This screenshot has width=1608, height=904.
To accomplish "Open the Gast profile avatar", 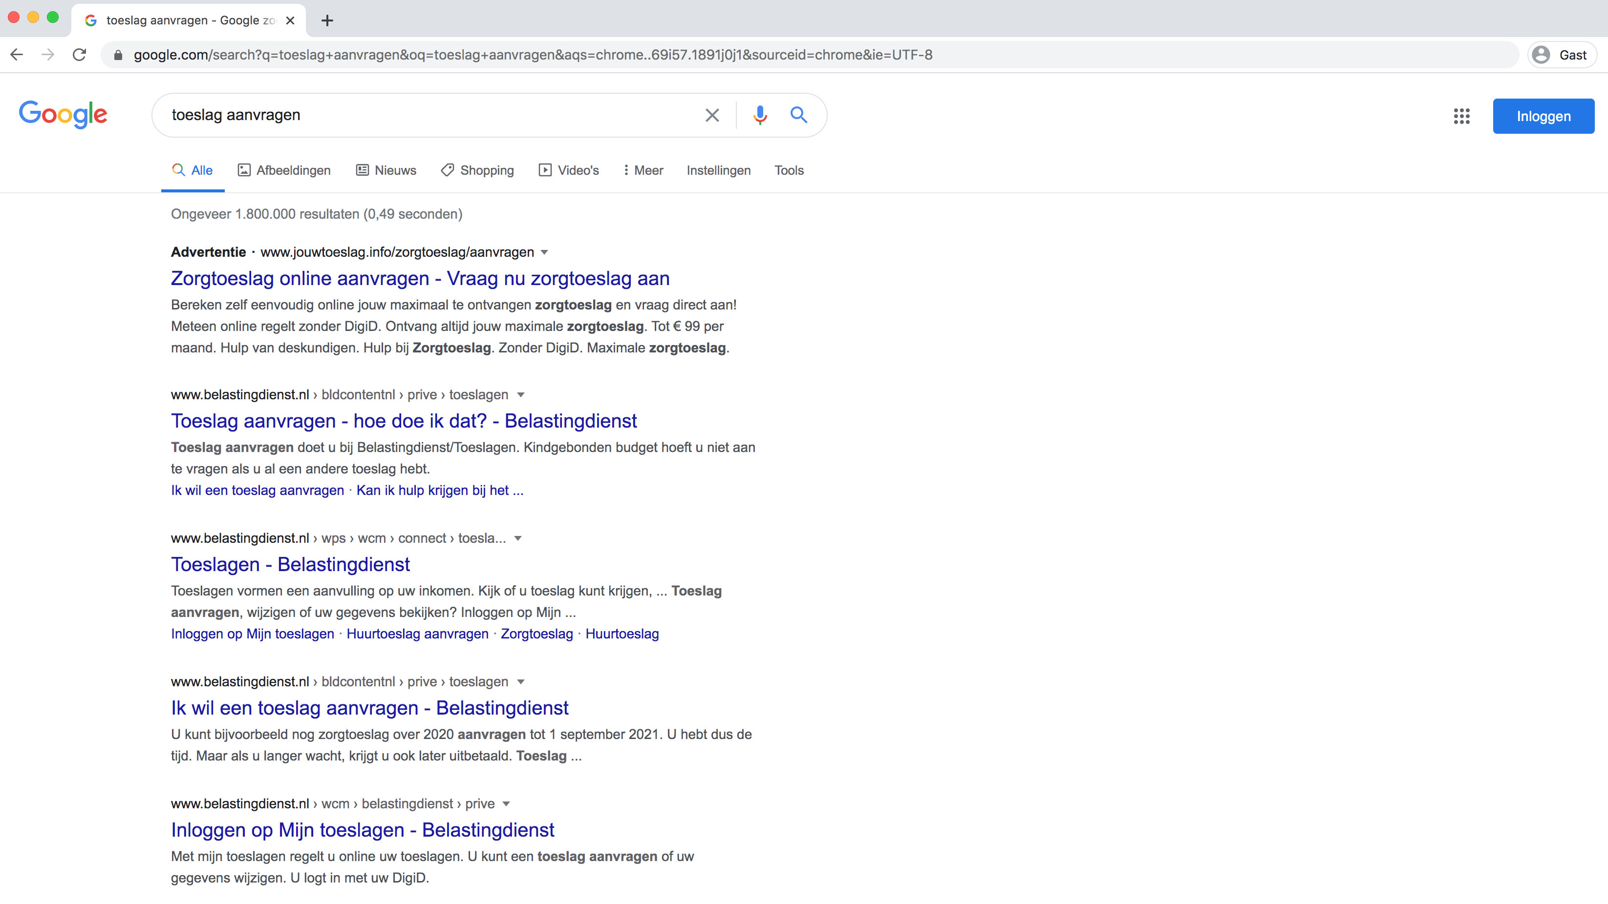I will coord(1542,55).
